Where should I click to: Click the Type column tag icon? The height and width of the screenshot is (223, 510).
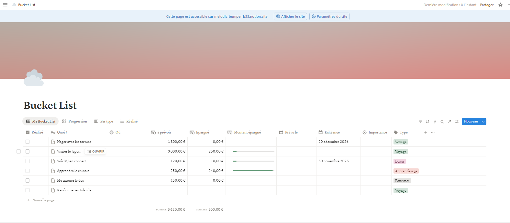[395, 132]
